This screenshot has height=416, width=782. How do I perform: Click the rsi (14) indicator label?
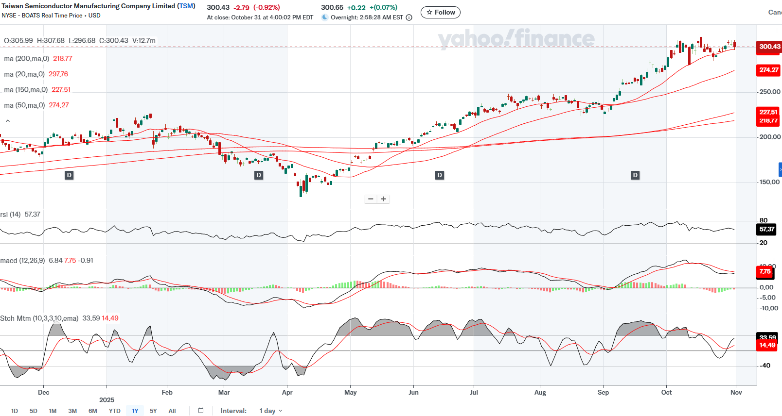10,215
